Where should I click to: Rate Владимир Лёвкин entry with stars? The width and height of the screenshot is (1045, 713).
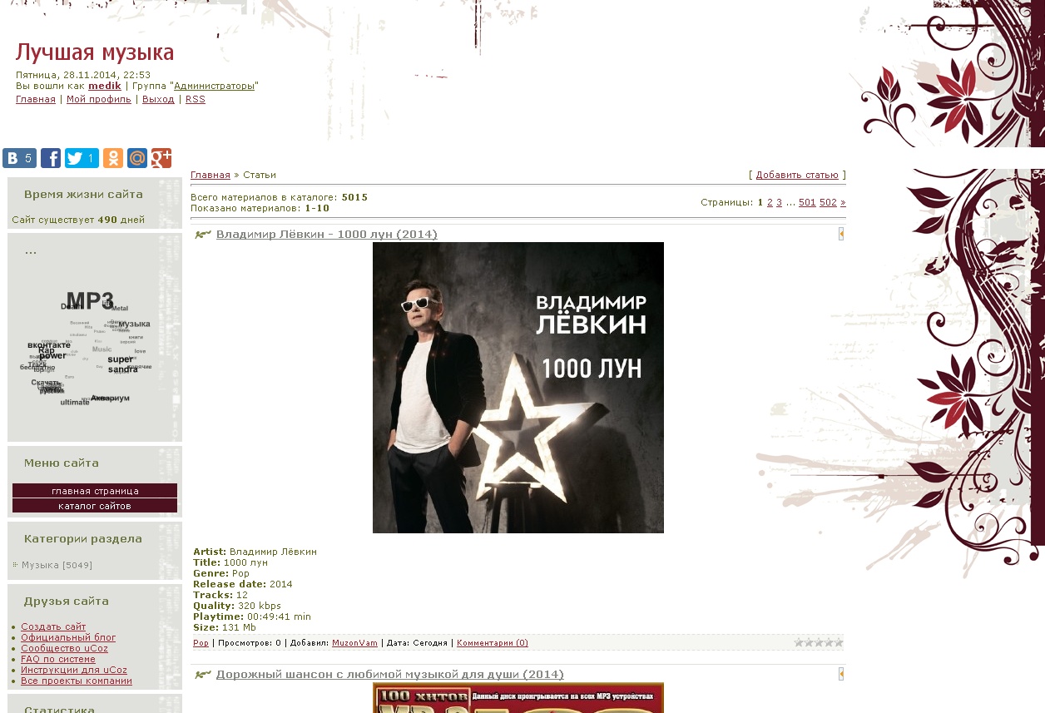819,642
